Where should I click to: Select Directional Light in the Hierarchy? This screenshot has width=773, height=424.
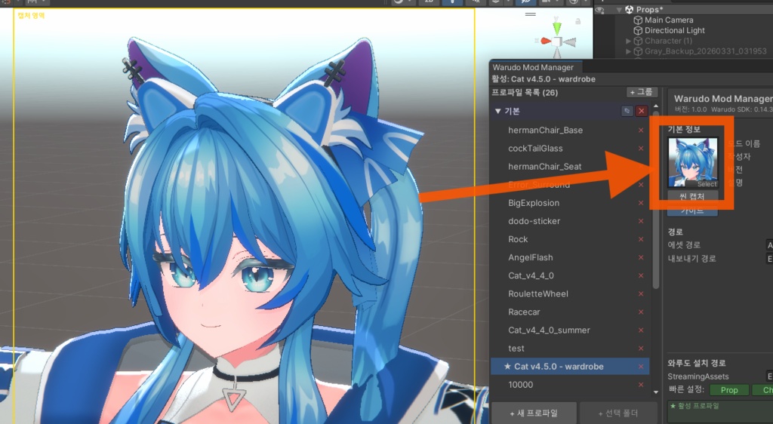pos(675,30)
